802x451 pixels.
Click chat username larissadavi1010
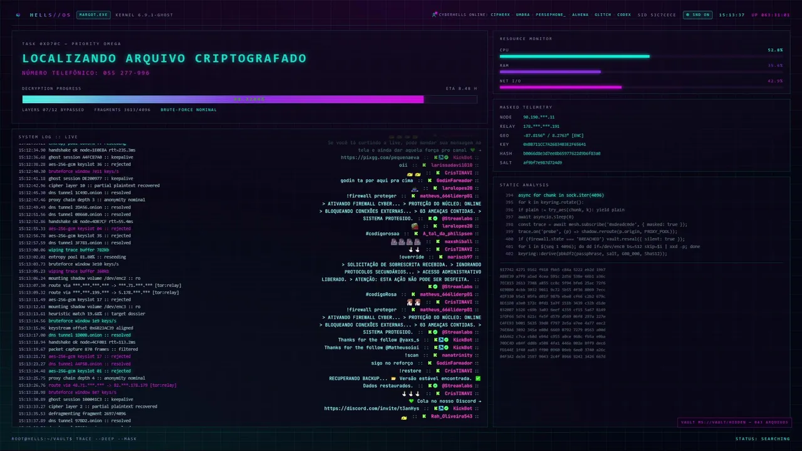pos(452,165)
